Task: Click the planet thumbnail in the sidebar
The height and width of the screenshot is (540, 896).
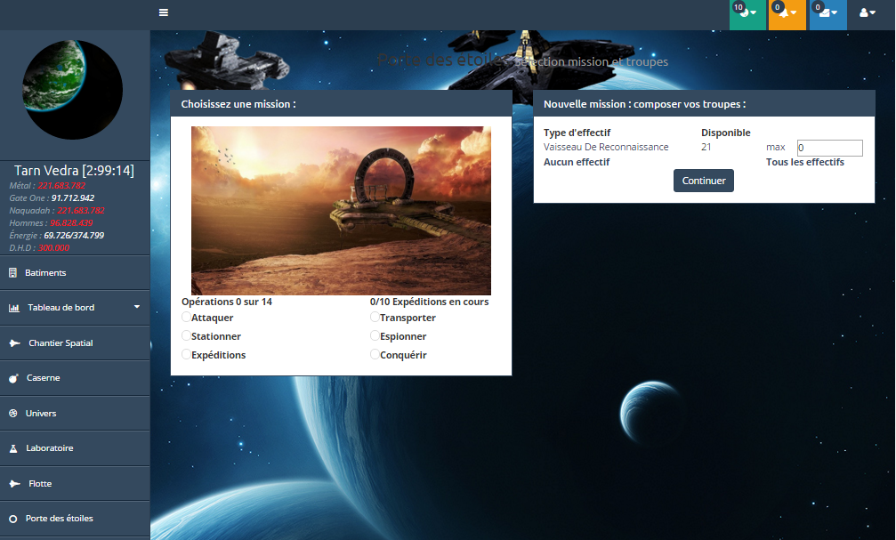Action: [x=73, y=90]
